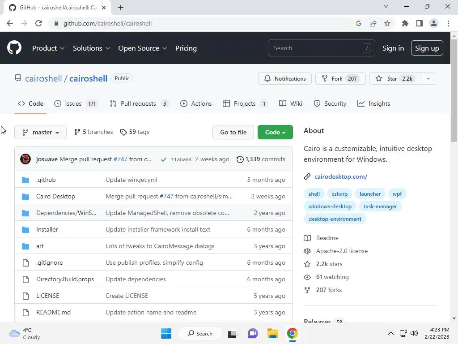The height and width of the screenshot is (344, 458).
Task: Open the Pricing page
Action: click(186, 48)
